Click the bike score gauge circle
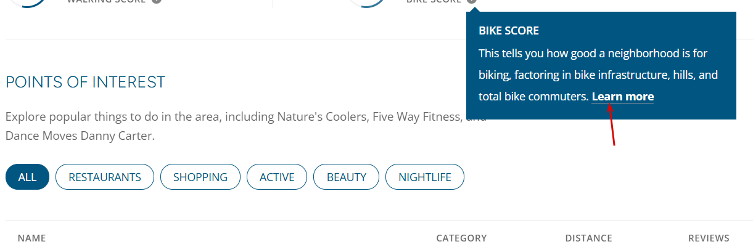 click(x=367, y=2)
